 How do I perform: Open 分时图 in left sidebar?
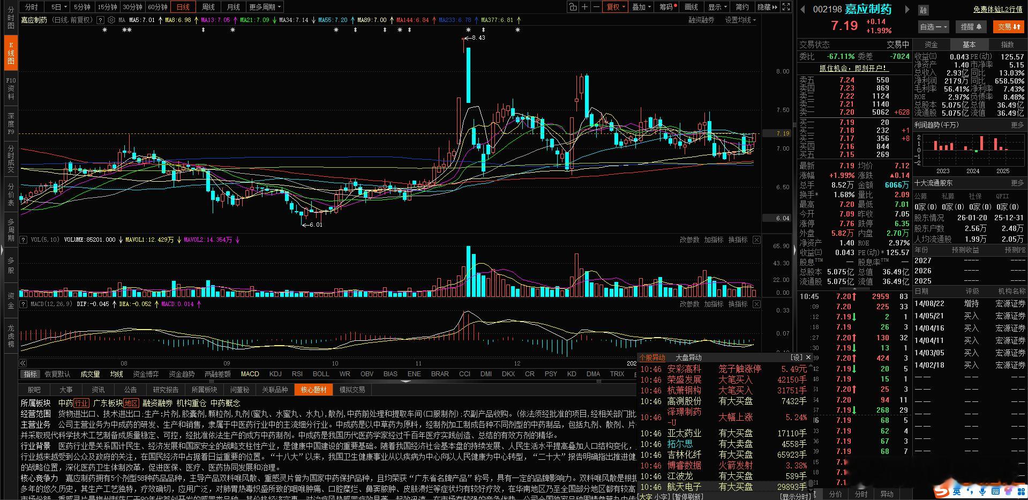[11, 18]
